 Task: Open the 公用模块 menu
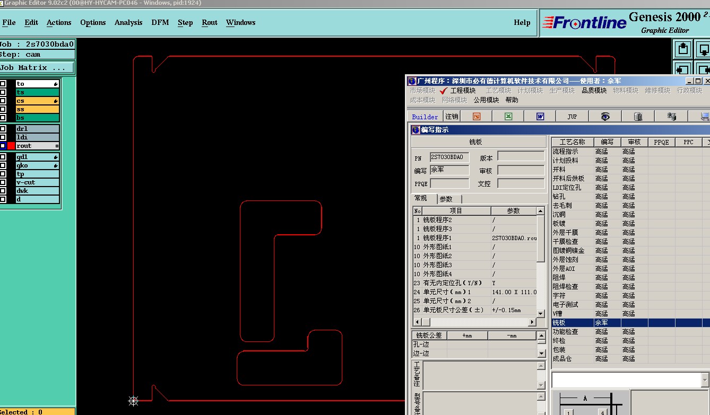pos(486,100)
